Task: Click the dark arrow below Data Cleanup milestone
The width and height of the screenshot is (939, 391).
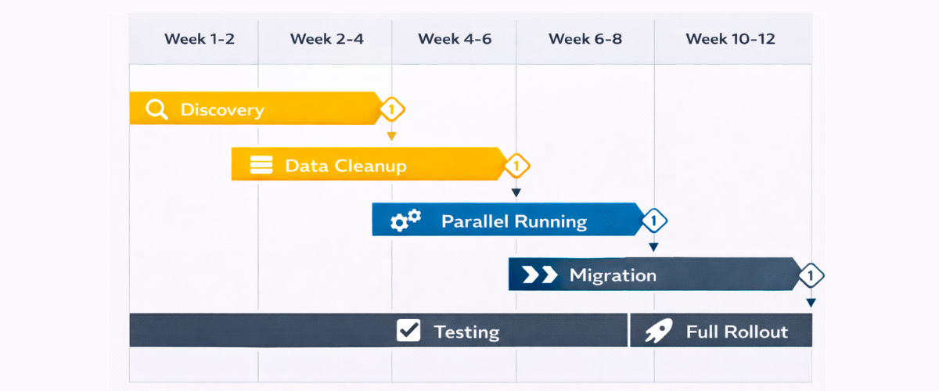Action: [516, 192]
